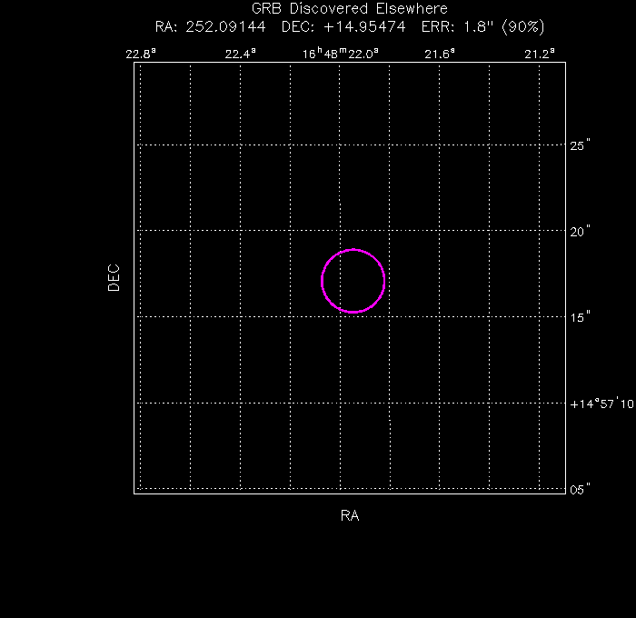Click the title 'GRB Discovered Elsewhere'
The image size is (636, 618).
point(350,8)
